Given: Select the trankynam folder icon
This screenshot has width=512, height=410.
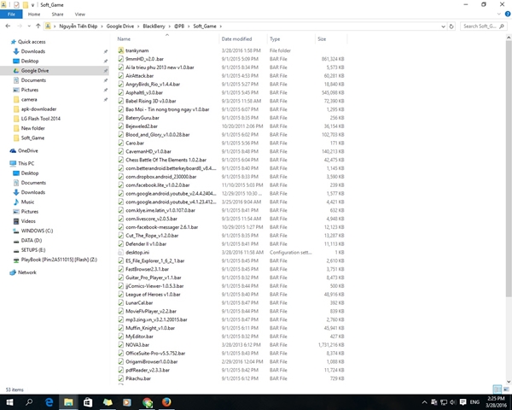Looking at the screenshot, I should tap(121, 50).
